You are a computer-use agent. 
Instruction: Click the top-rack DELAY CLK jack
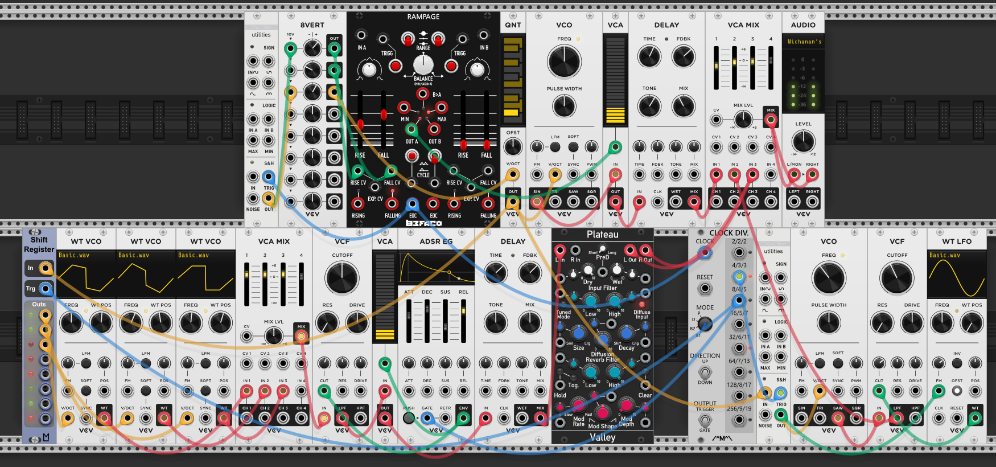coord(657,202)
